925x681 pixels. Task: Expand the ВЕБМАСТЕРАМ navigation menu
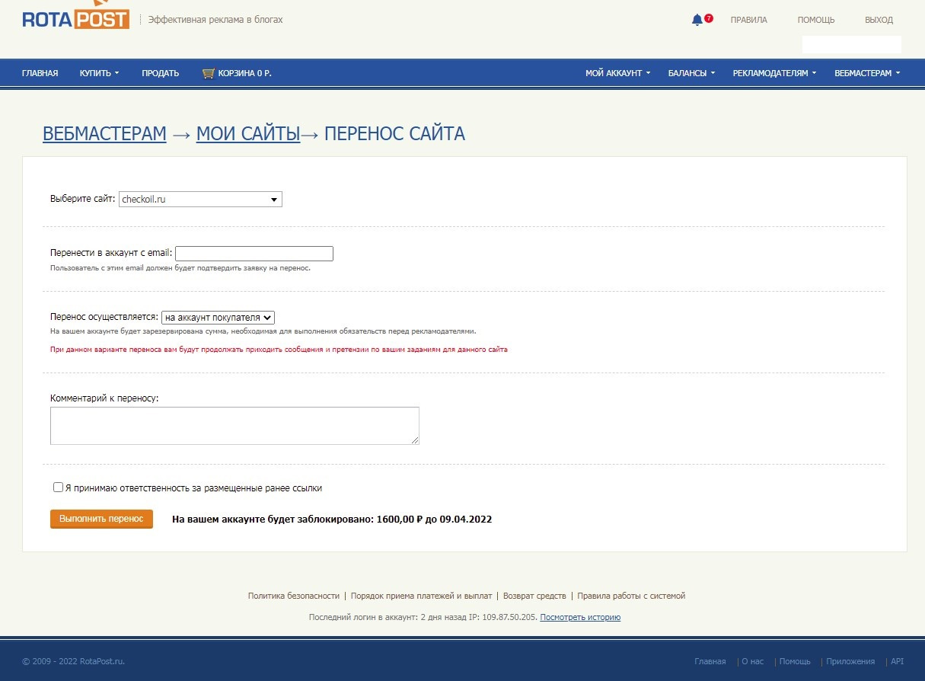pyautogui.click(x=867, y=73)
